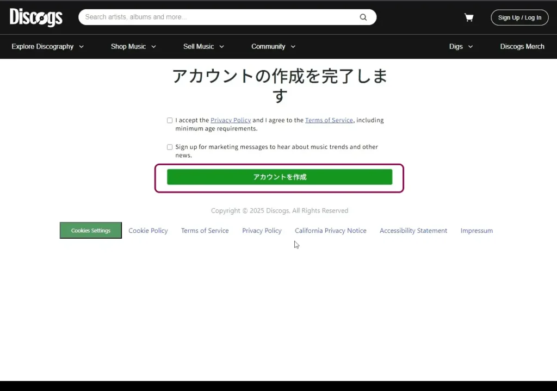Screen dimensions: 557x391
Task: Go to Discogs Merch
Action: click(522, 47)
